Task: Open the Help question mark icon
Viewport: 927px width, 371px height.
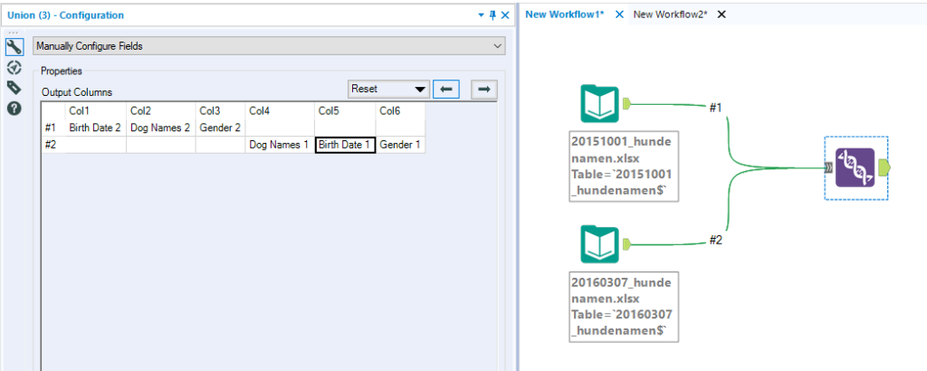Action: click(14, 109)
